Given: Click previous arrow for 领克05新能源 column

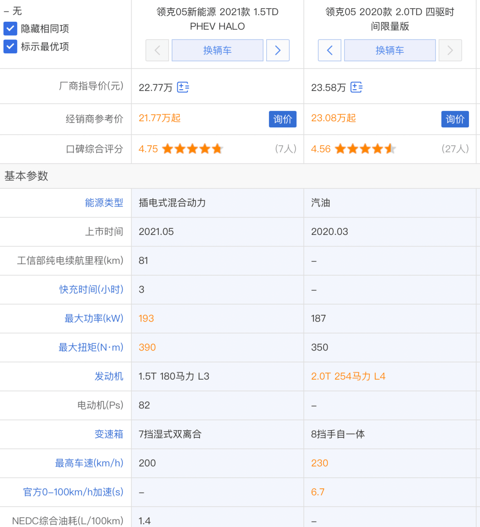Looking at the screenshot, I should tap(157, 50).
